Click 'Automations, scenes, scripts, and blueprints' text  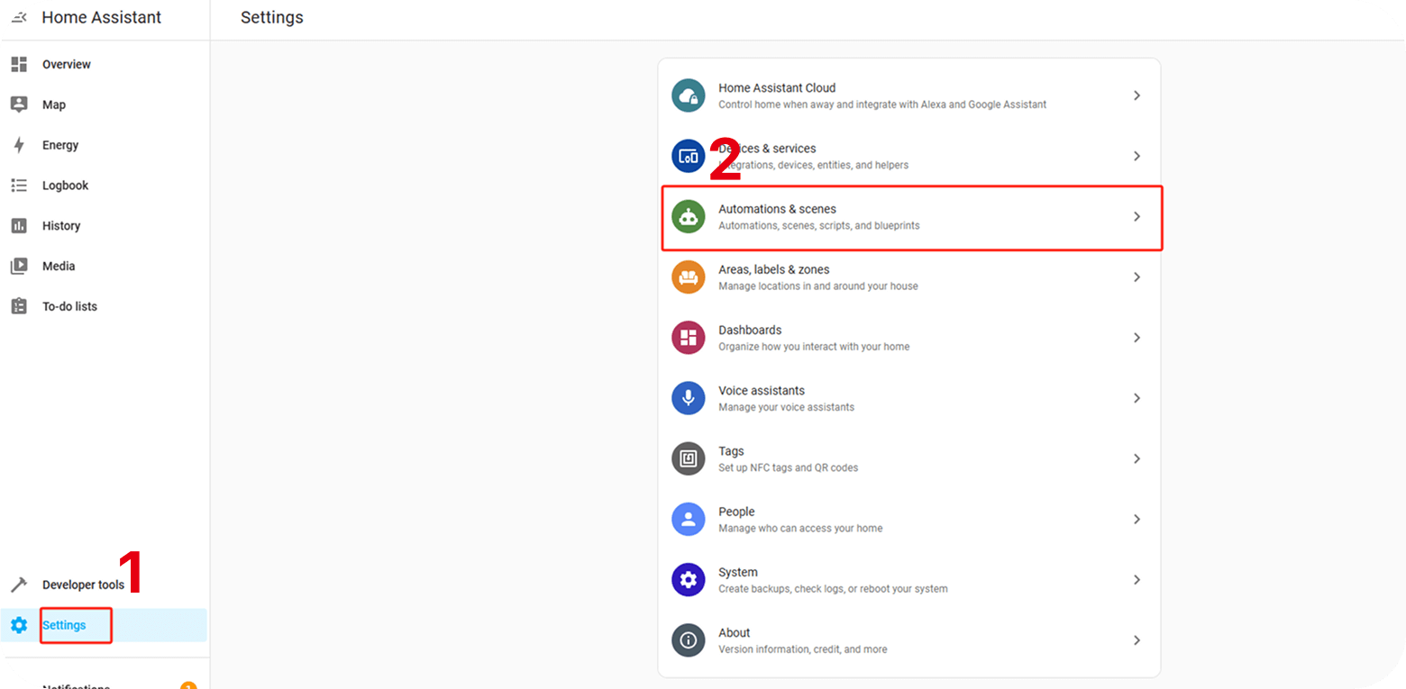point(819,226)
